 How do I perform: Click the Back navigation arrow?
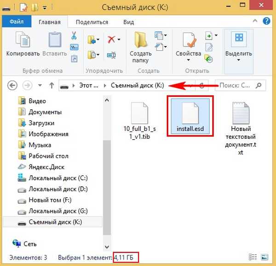pyautogui.click(x=13, y=85)
